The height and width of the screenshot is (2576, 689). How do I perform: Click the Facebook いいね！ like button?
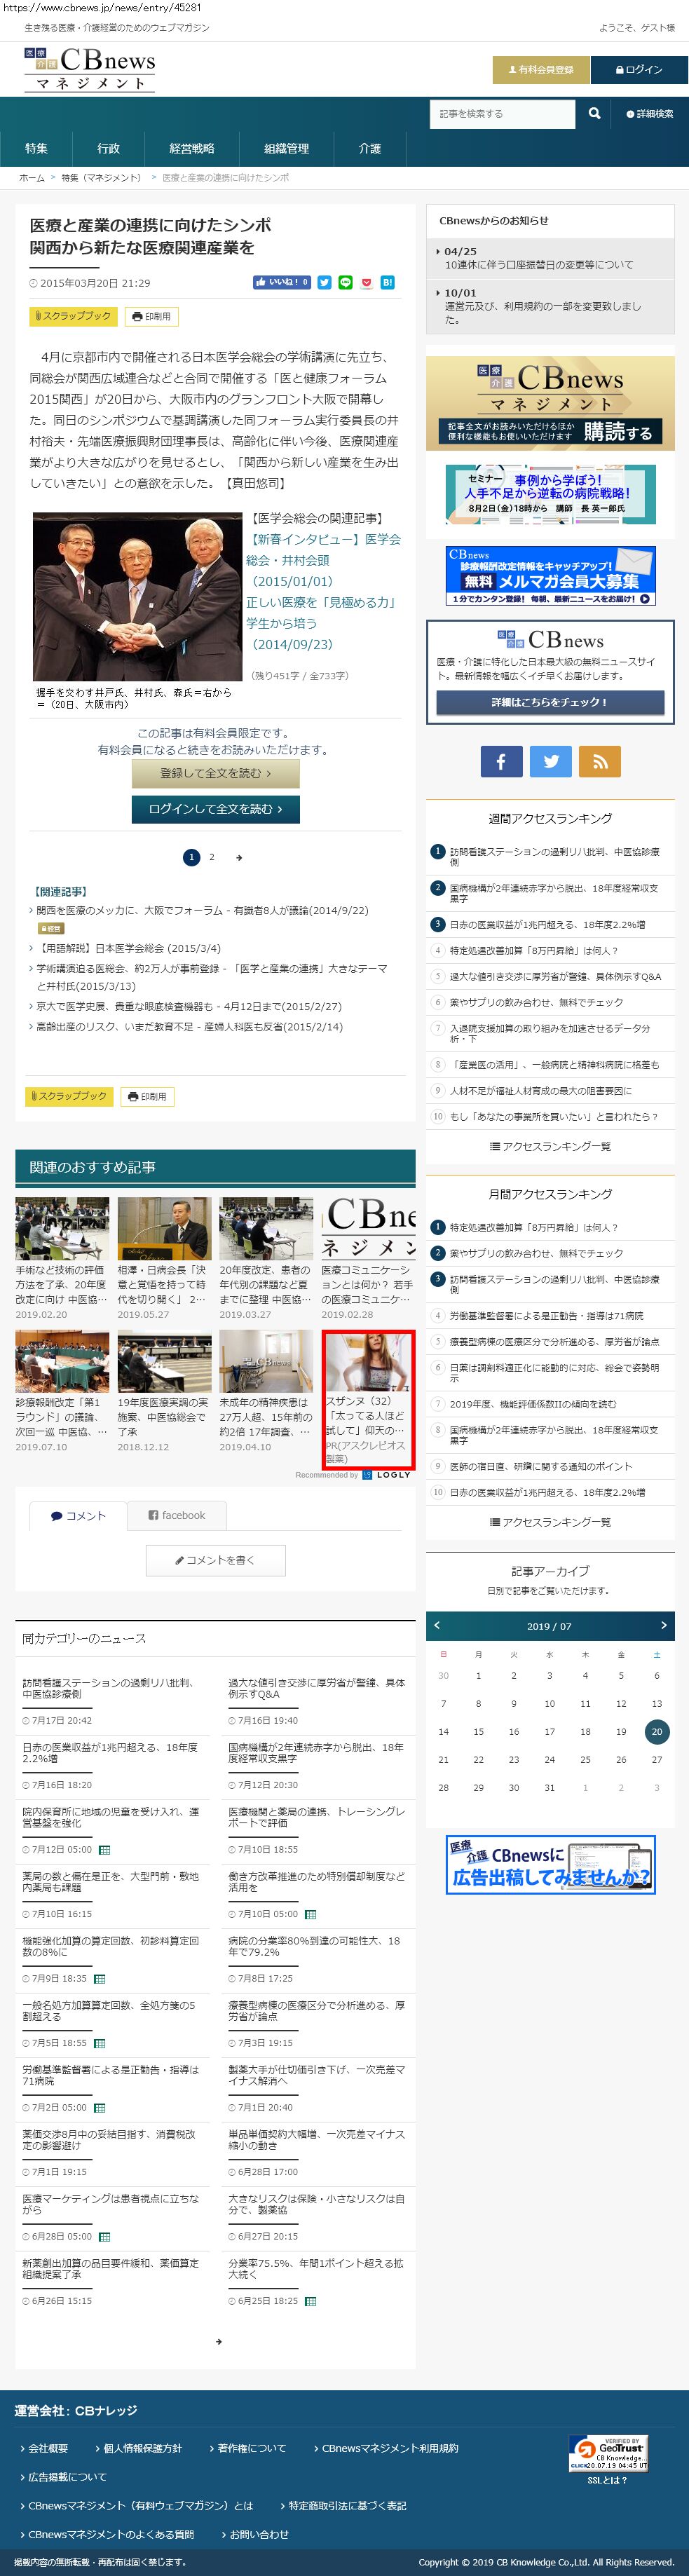coord(282,283)
